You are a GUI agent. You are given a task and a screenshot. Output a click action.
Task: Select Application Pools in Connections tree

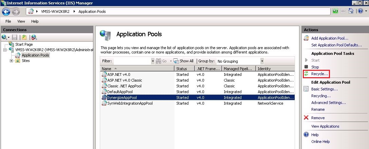35,55
